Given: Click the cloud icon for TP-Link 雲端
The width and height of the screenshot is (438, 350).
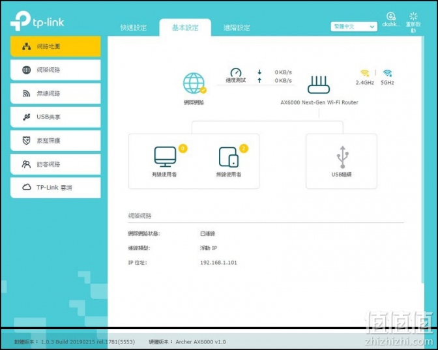Looking at the screenshot, I should coord(27,187).
